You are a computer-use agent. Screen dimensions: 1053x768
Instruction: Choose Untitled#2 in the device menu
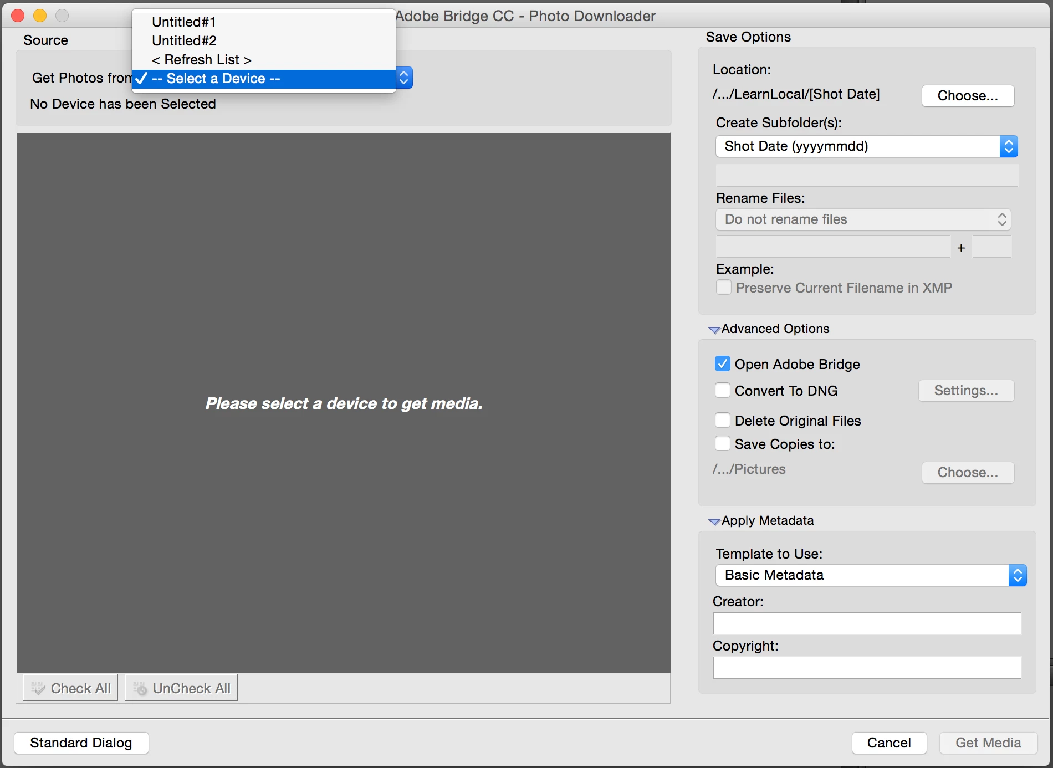pos(264,40)
